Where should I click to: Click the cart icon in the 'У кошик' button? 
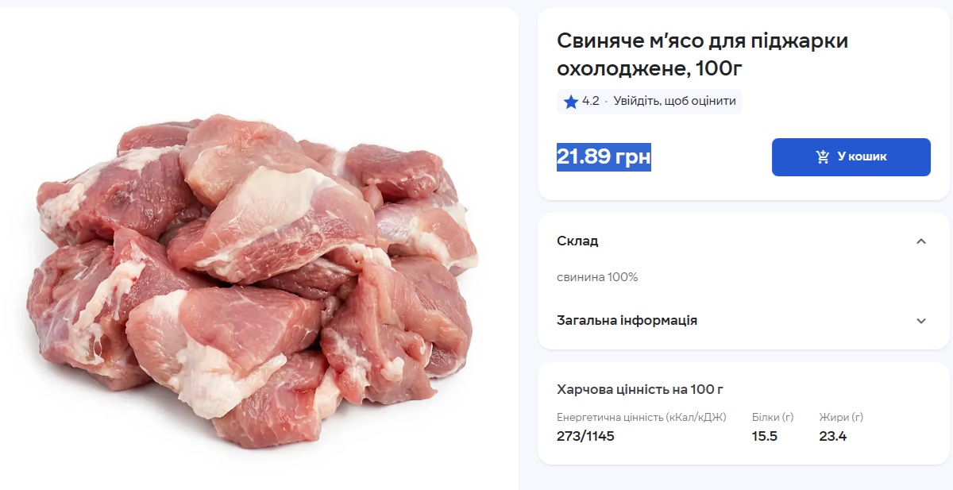pos(823,157)
